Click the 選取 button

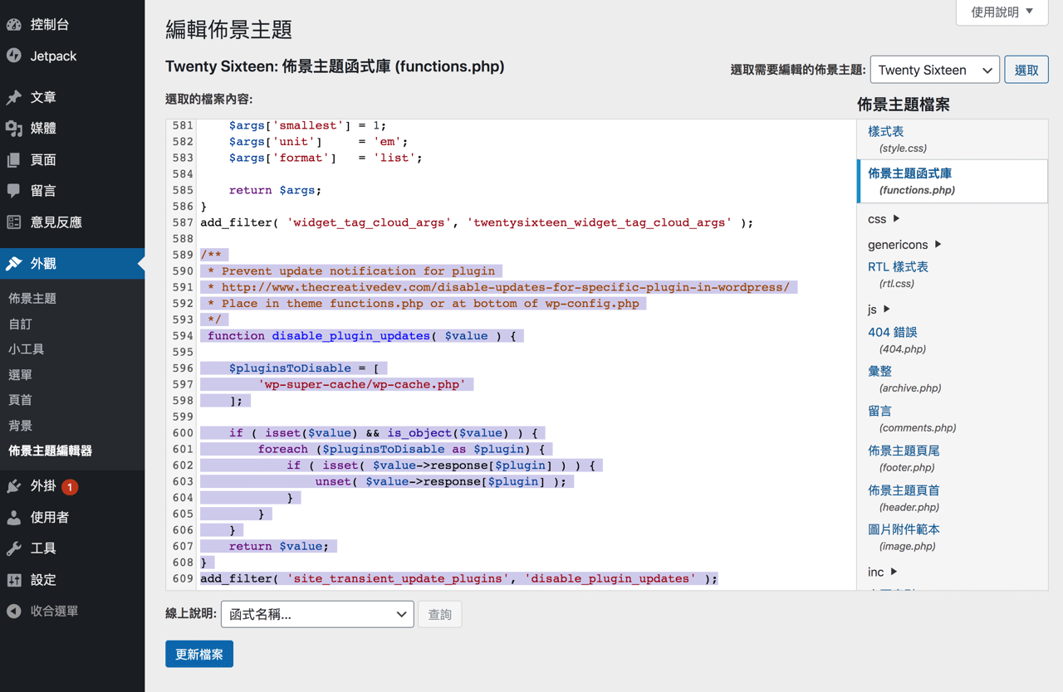pos(1026,70)
